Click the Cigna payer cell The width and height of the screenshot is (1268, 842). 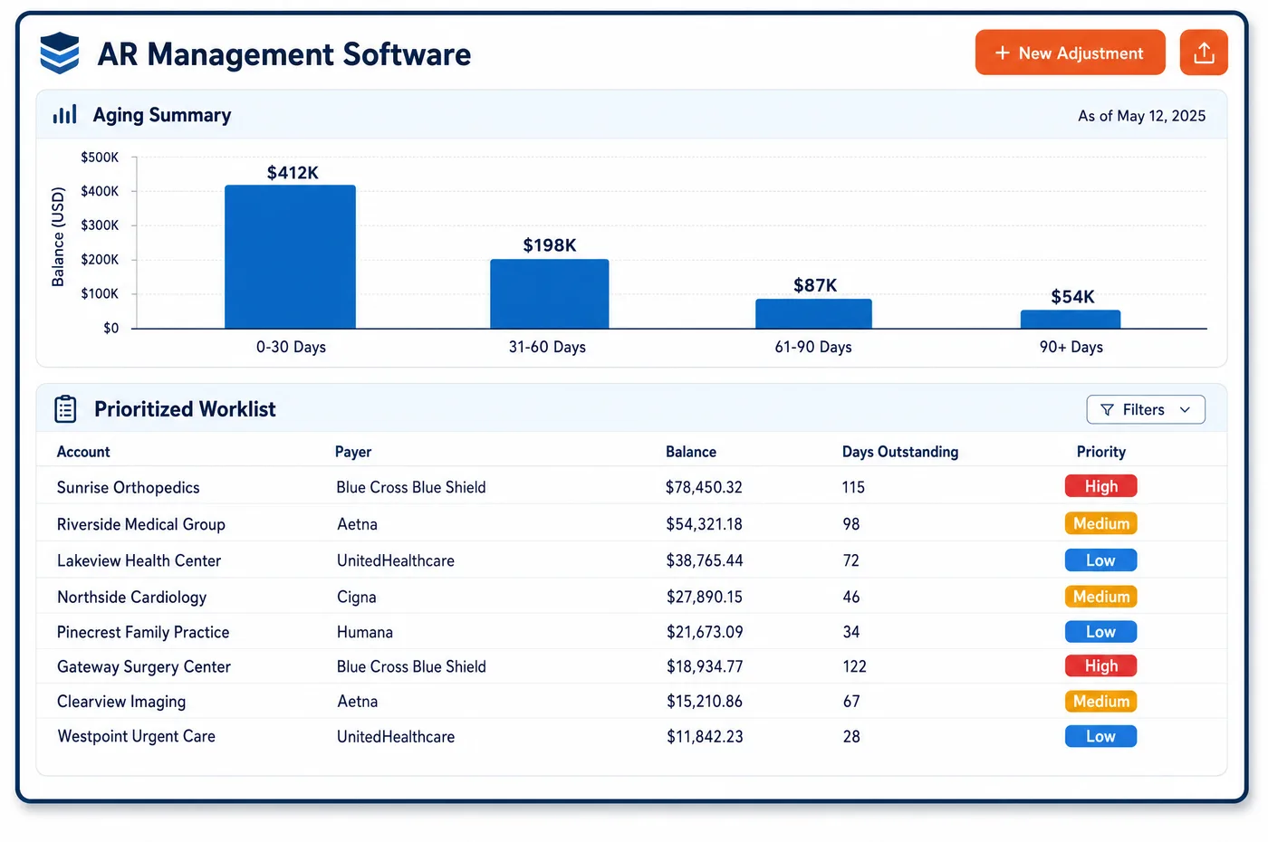[x=356, y=597]
